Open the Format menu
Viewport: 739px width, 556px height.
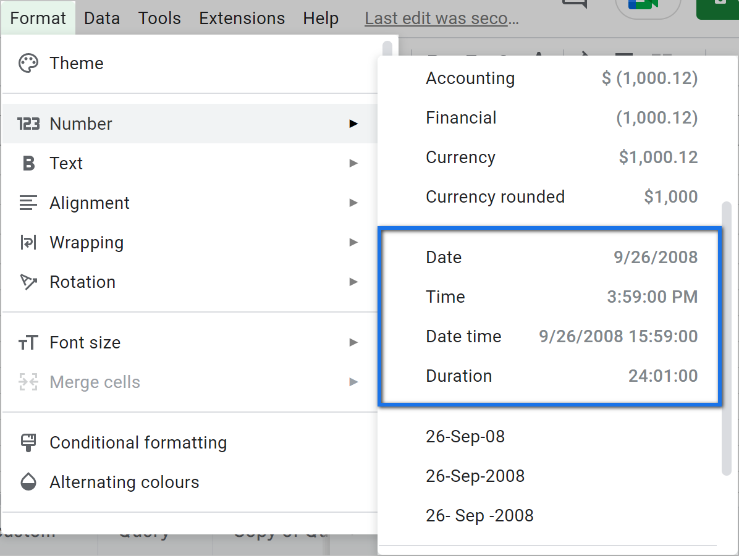38,18
